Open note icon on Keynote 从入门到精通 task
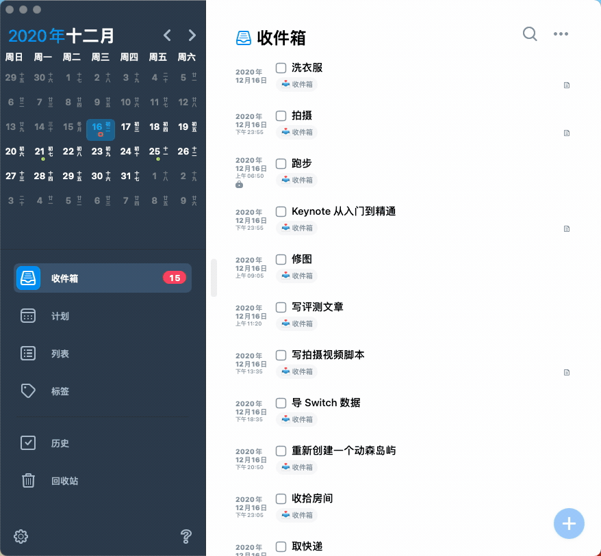The image size is (601, 556). click(x=567, y=228)
